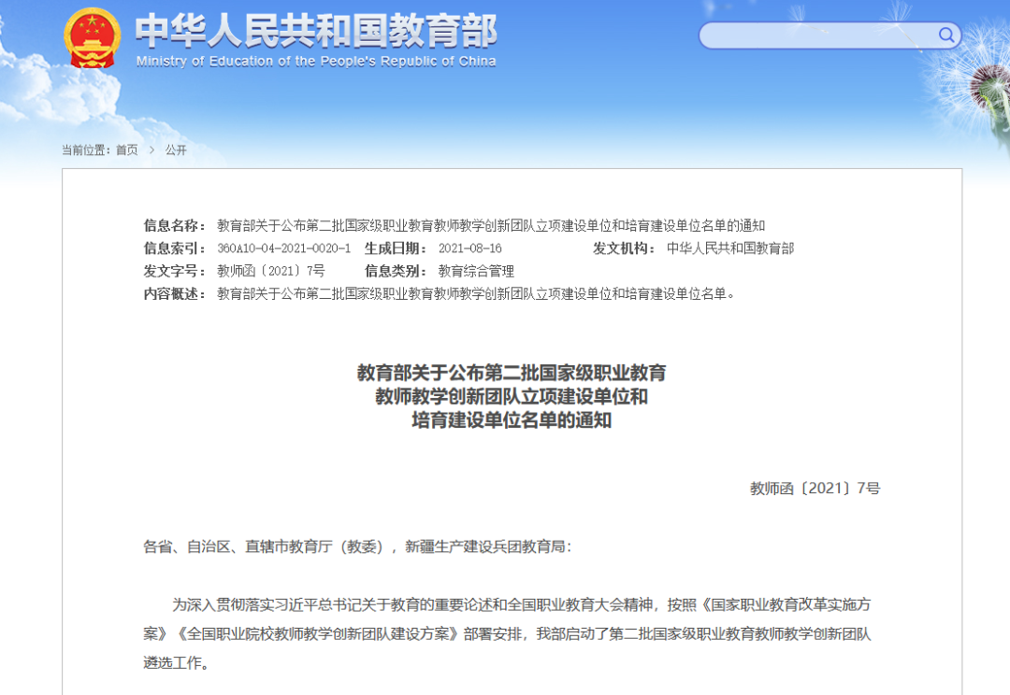Open the 公开 breadcrumb link
The width and height of the screenshot is (1010, 695).
point(176,150)
